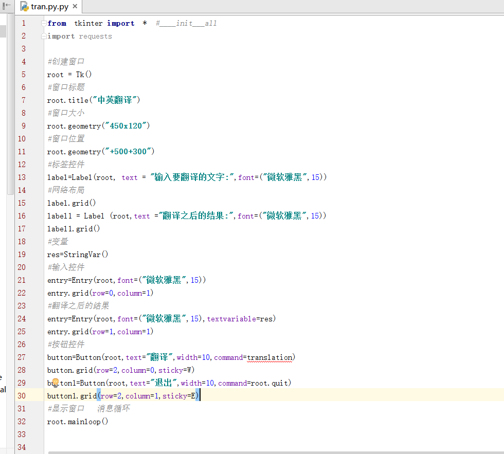Click the code root = Tk() on line 5

(x=69, y=75)
